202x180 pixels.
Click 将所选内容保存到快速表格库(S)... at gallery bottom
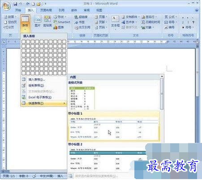97,176
